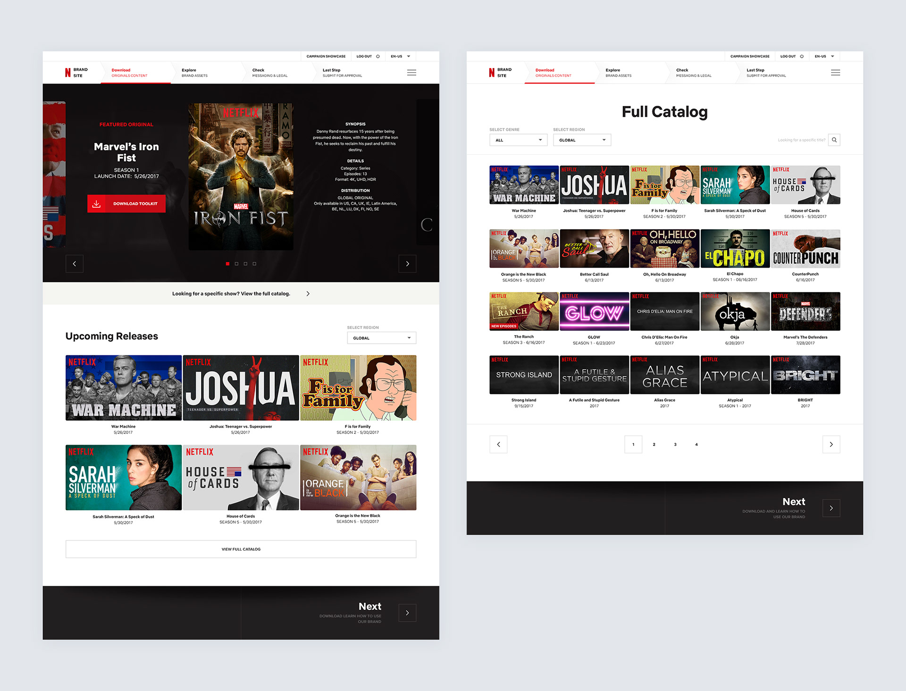Select Explore Brand Assets tab in Full Catalog window
Screen dimensions: 906x691
629,72
